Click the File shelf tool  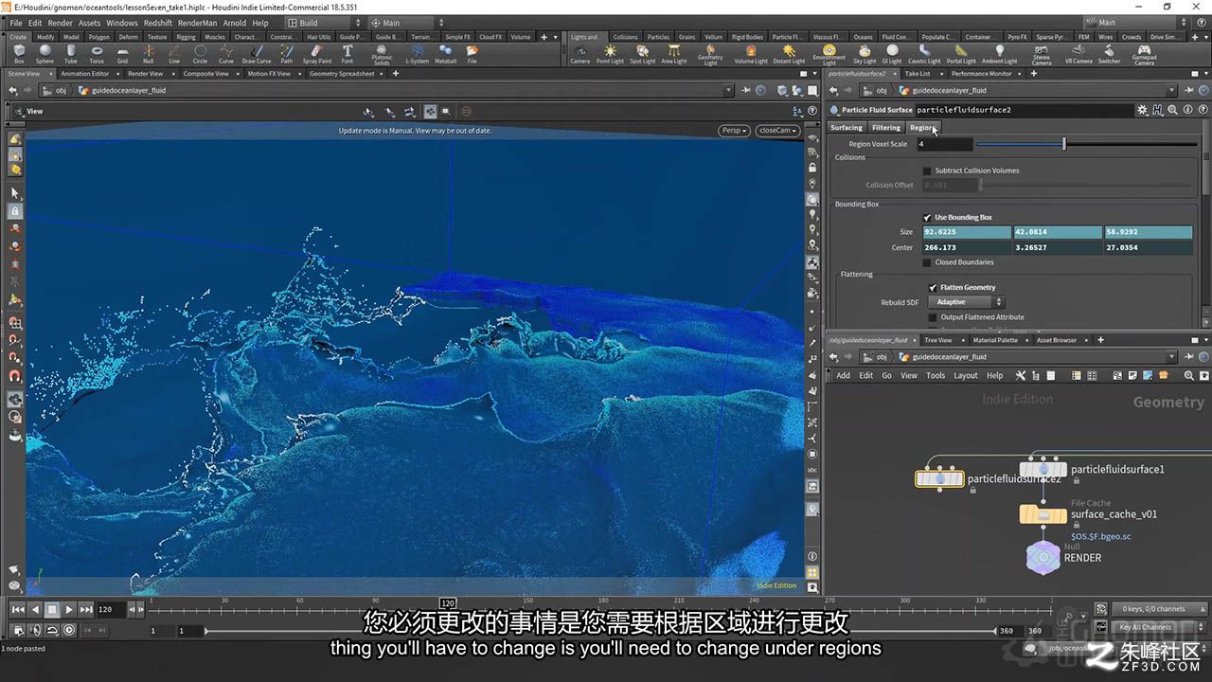pyautogui.click(x=472, y=54)
